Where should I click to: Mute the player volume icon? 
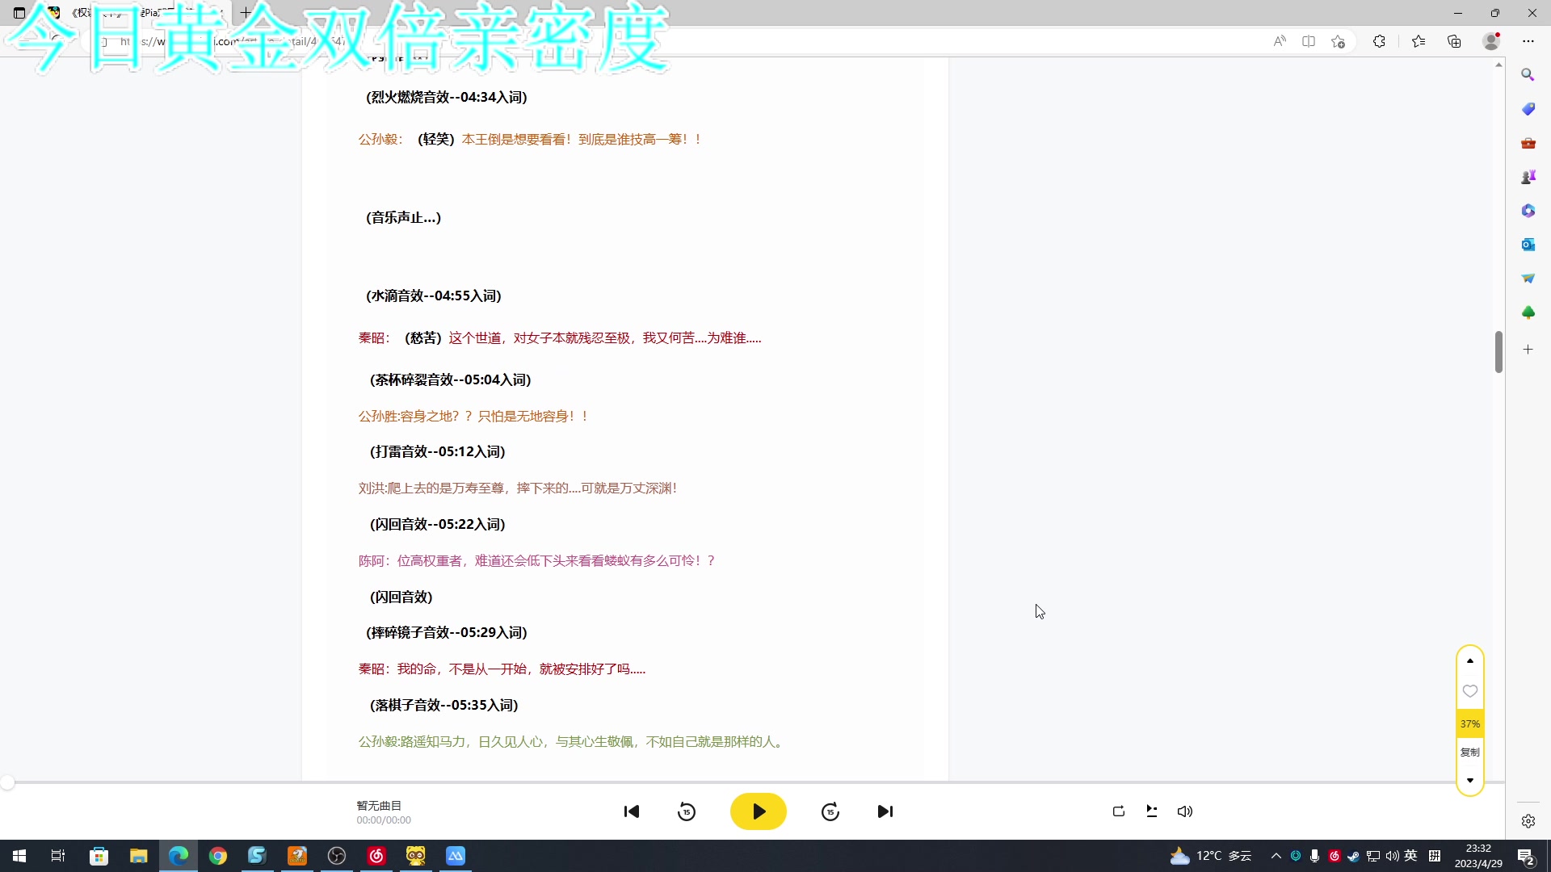(x=1185, y=811)
